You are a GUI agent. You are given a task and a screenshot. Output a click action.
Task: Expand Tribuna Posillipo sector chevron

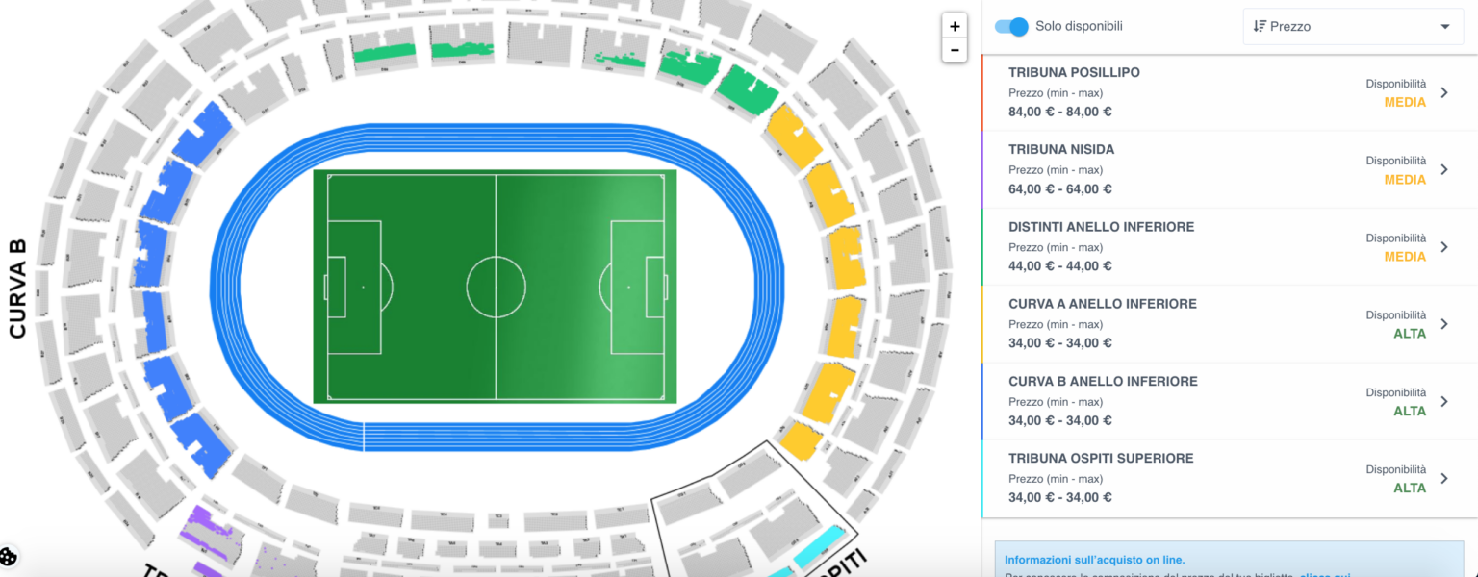pyautogui.click(x=1443, y=92)
